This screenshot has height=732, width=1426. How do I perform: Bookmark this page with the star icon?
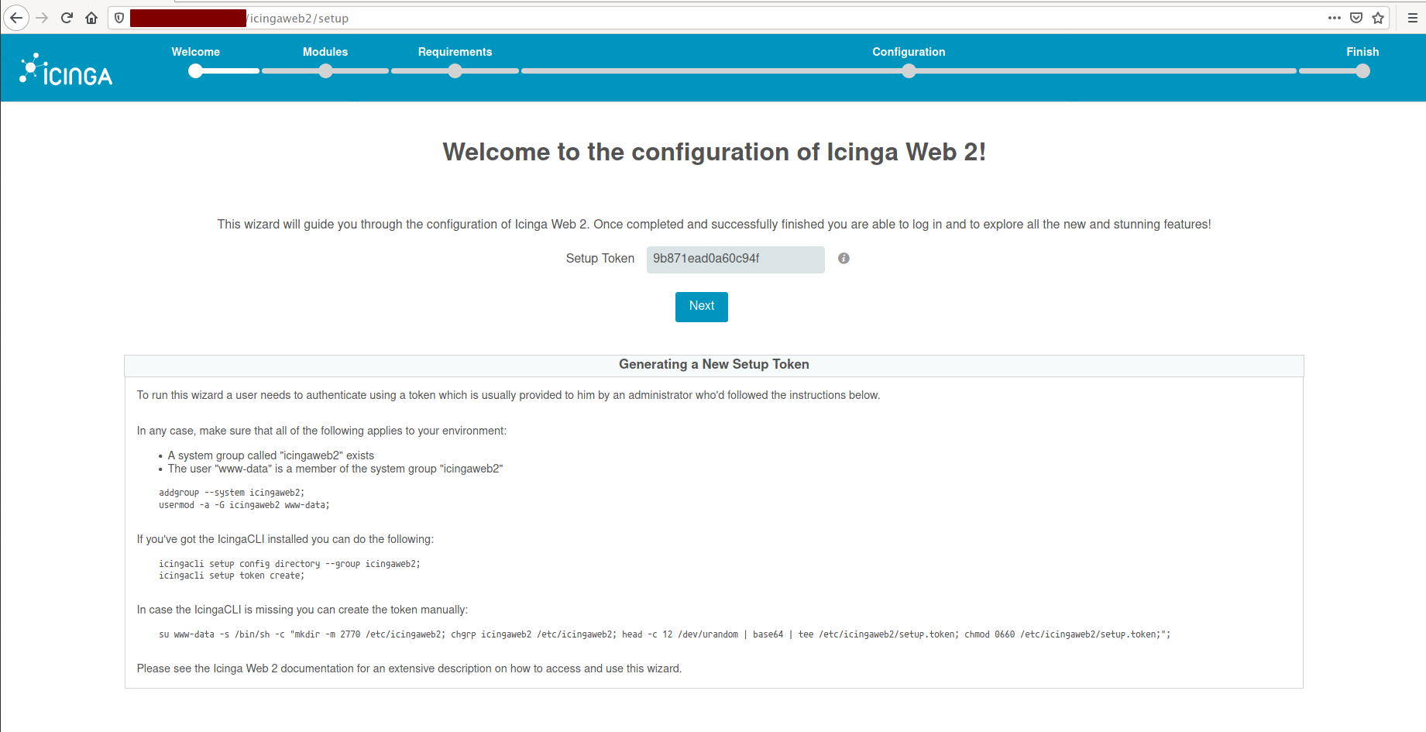point(1378,18)
